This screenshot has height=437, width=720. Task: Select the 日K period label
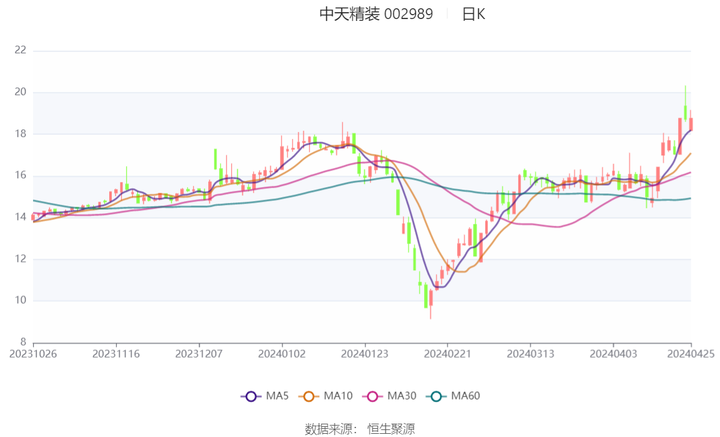click(474, 14)
